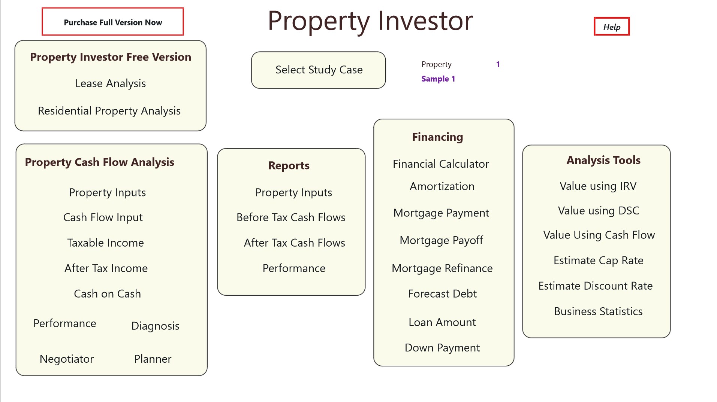
Task: Select Taxable Income under Cash Flow Analysis
Action: pyautogui.click(x=105, y=243)
